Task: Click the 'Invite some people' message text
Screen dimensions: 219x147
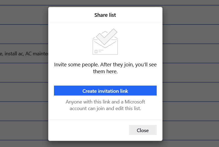Action: tap(105, 65)
